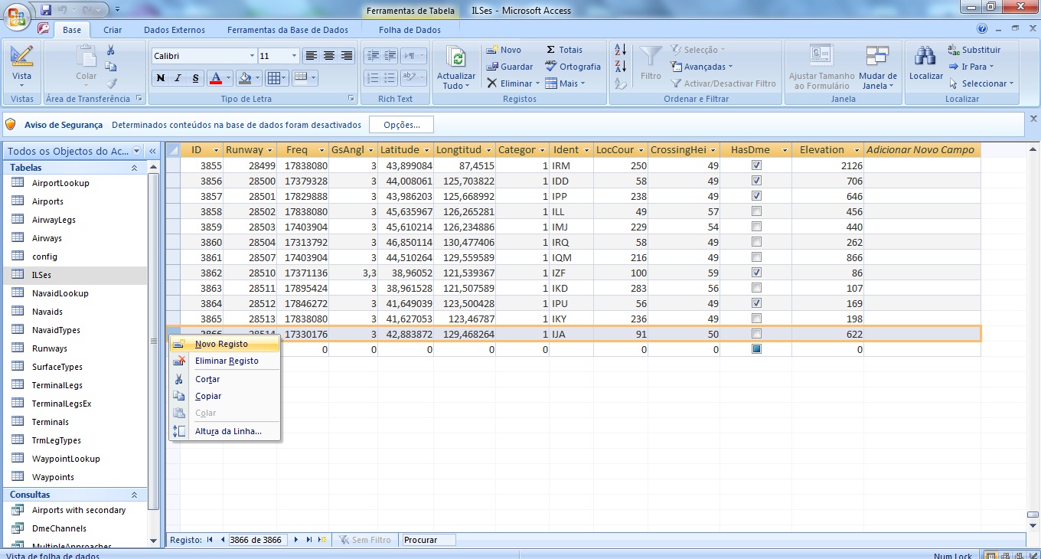Open the Airports table in navigation pane
Viewport: 1041px width, 559px height.
tap(47, 201)
